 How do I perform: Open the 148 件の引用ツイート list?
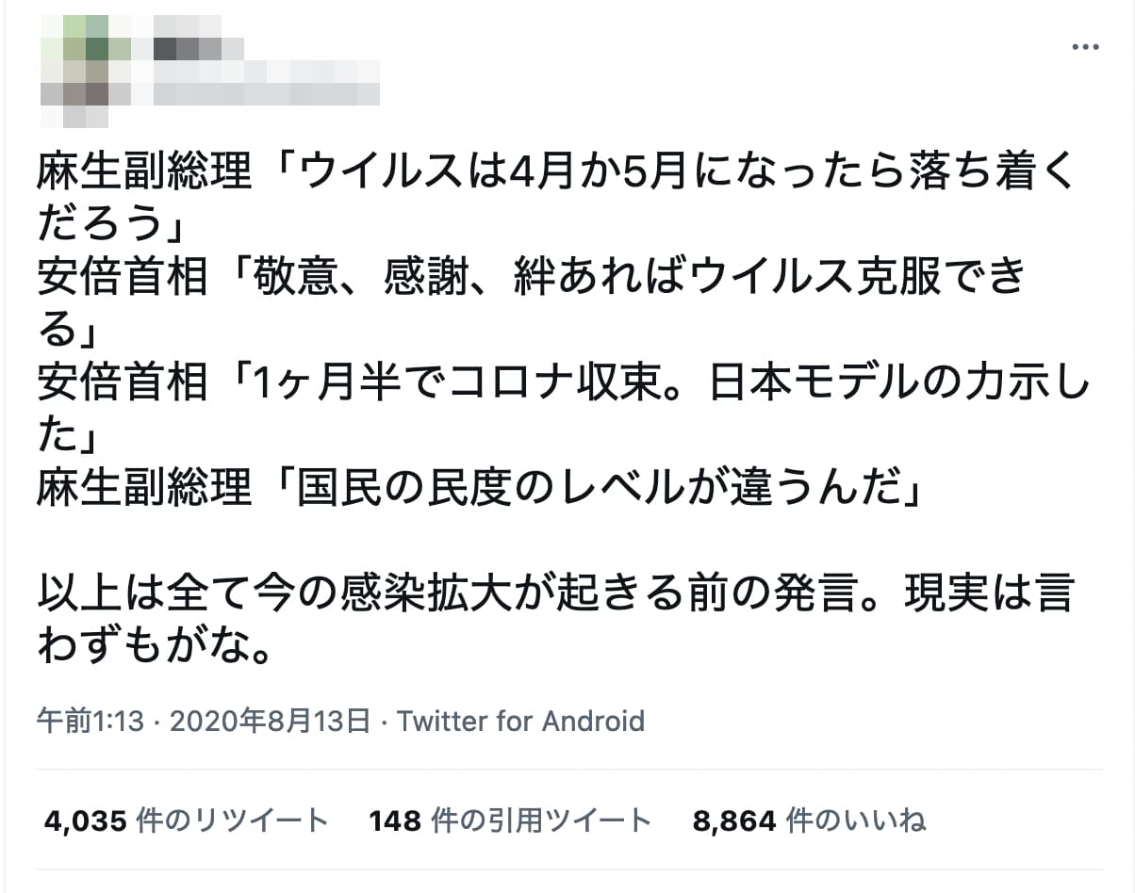click(509, 820)
